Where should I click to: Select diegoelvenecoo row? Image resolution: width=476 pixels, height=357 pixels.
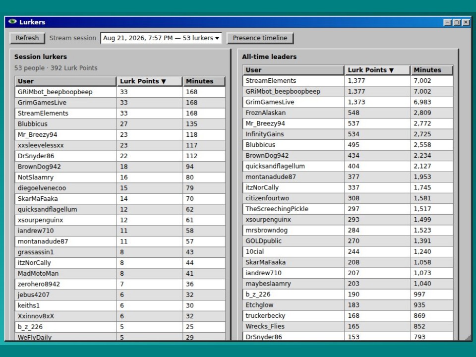click(x=120, y=188)
